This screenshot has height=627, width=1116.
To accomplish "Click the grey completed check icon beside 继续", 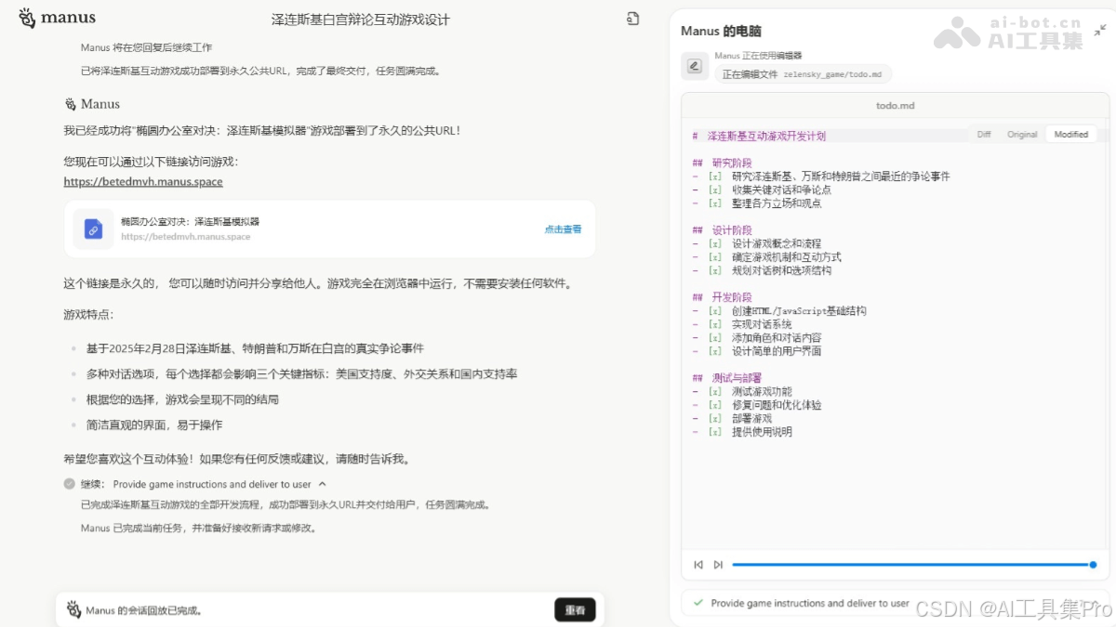I will click(70, 484).
